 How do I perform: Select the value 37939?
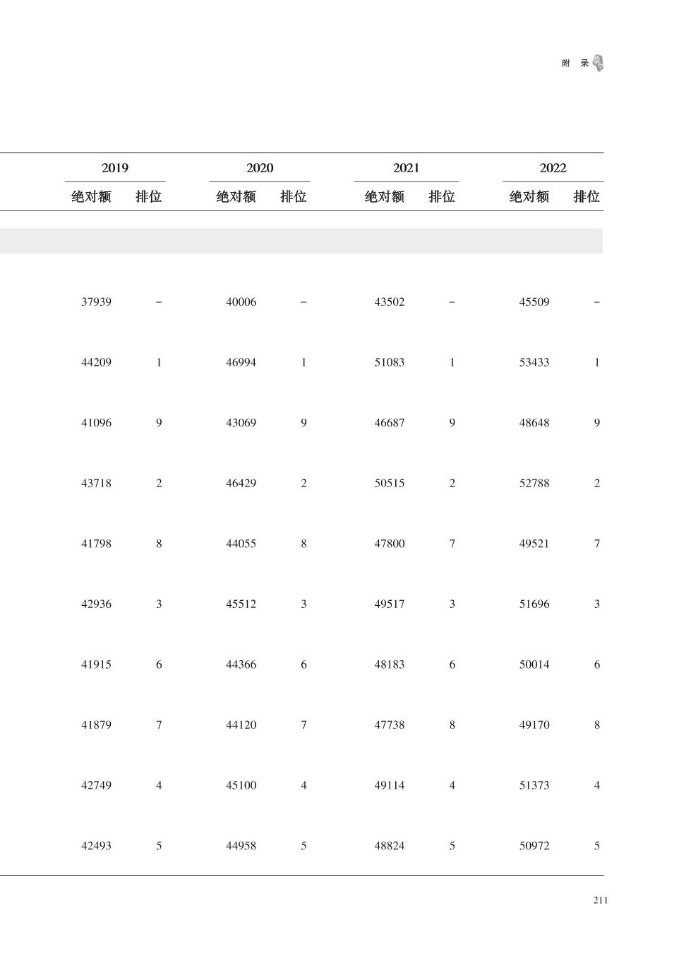pyautogui.click(x=96, y=302)
